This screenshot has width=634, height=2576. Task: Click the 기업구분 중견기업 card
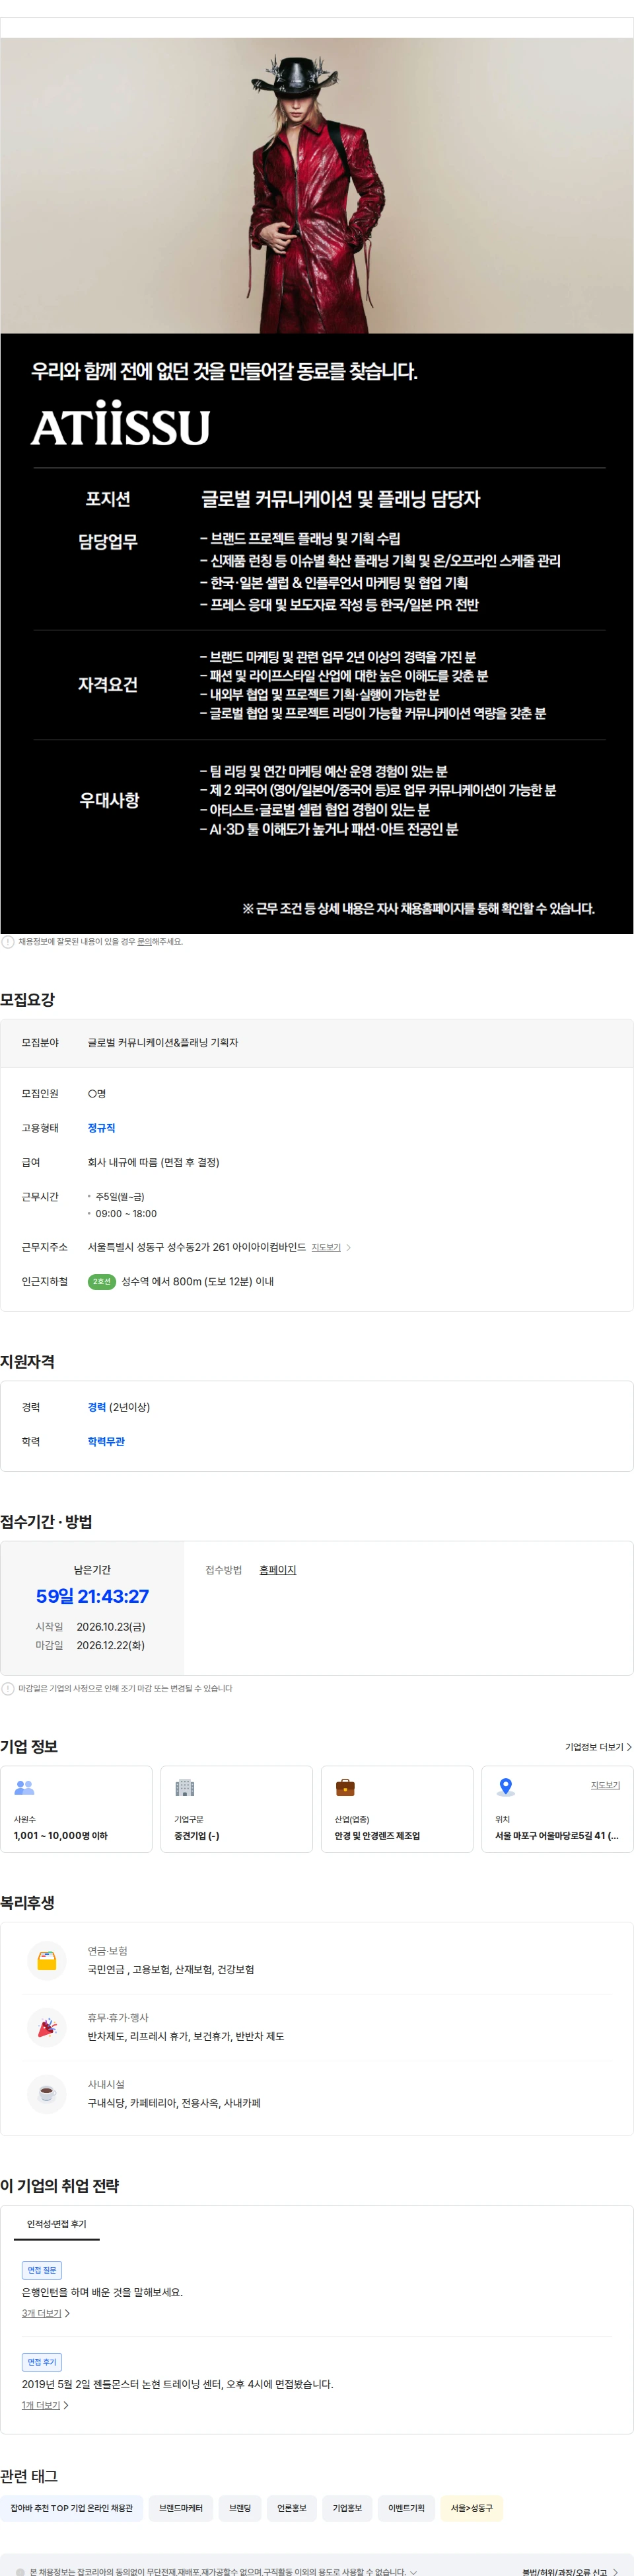[236, 1809]
